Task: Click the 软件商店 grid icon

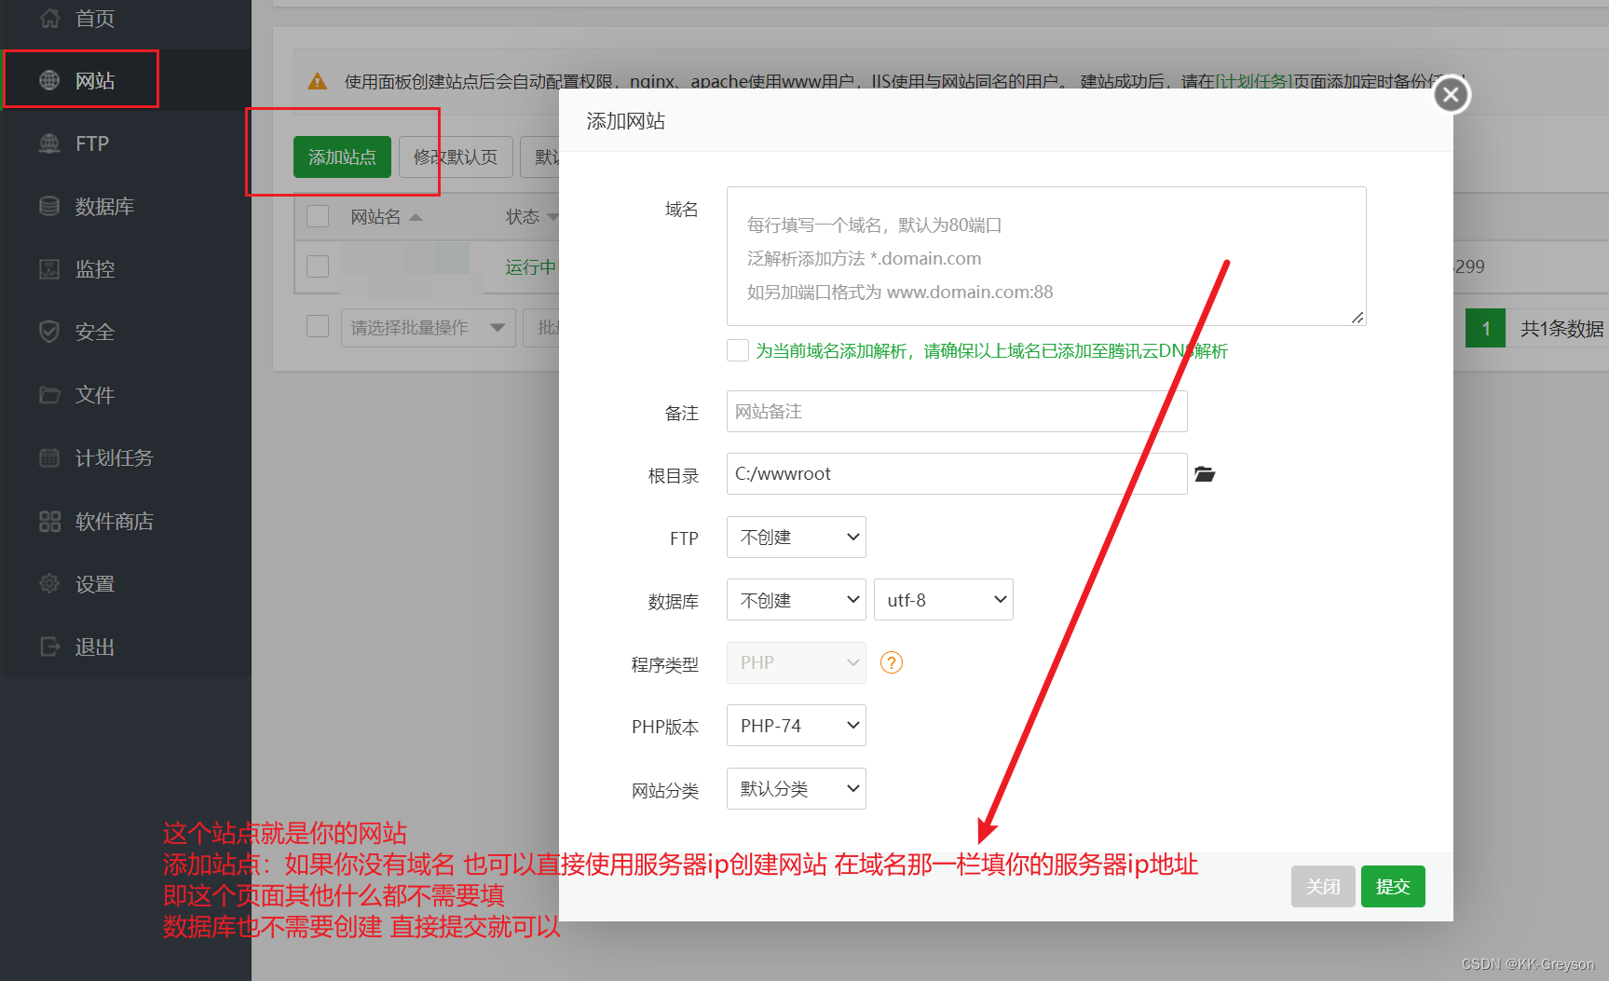Action: [49, 521]
